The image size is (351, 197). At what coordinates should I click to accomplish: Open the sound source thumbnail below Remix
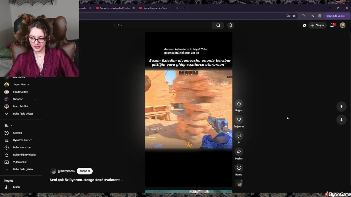click(239, 183)
